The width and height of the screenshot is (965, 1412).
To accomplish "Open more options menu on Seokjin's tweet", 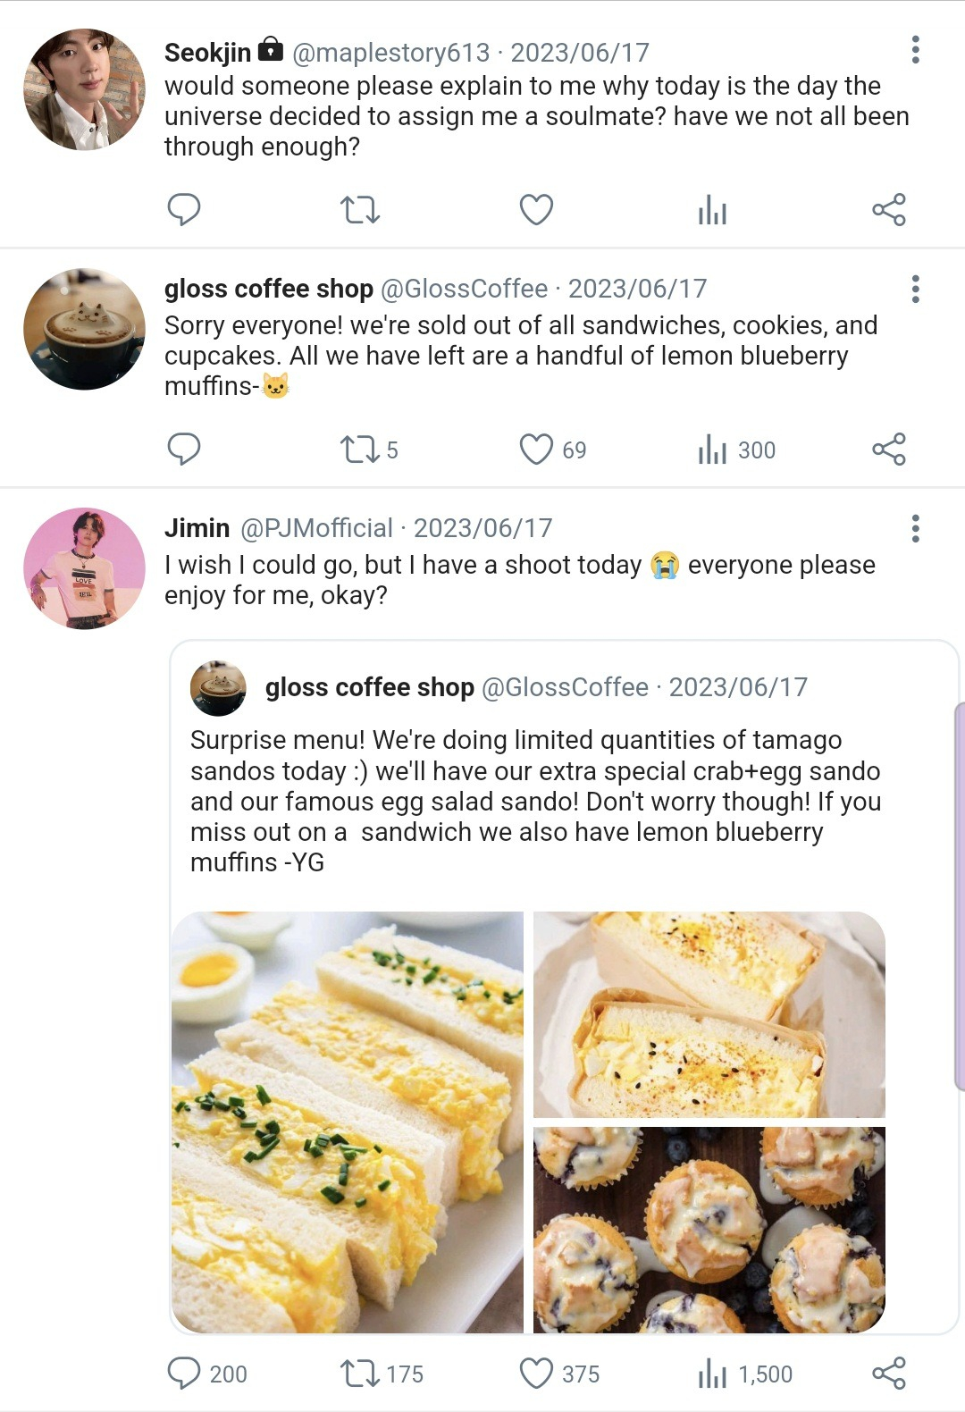I will click(915, 50).
